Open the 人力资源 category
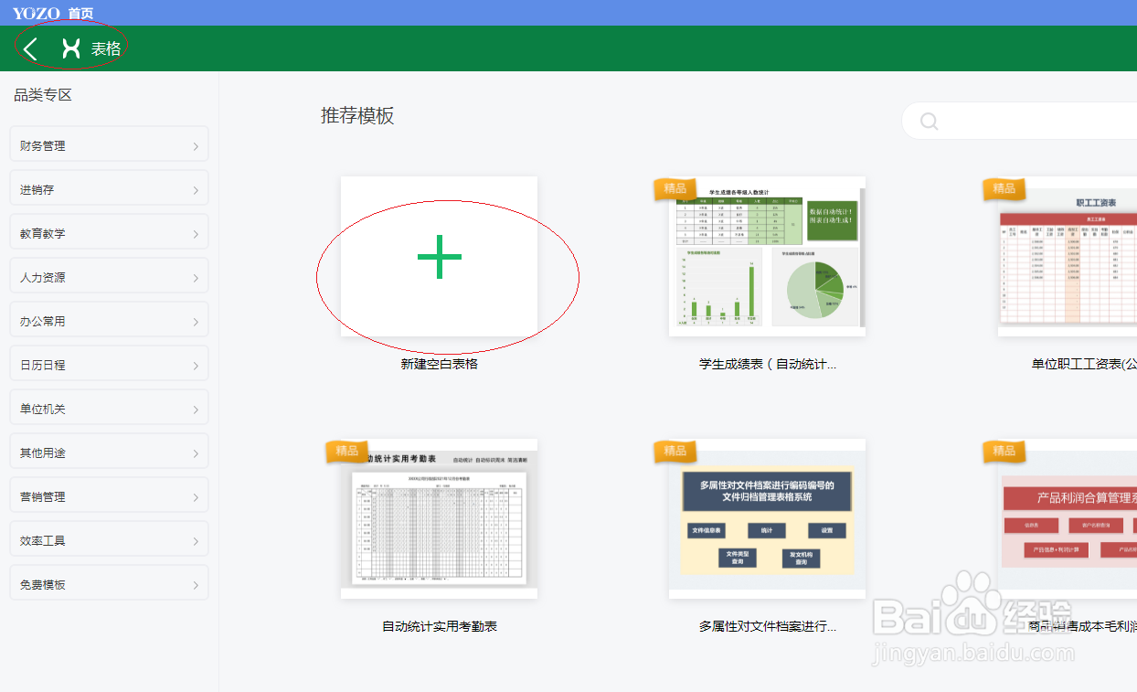1137x692 pixels. point(109,277)
